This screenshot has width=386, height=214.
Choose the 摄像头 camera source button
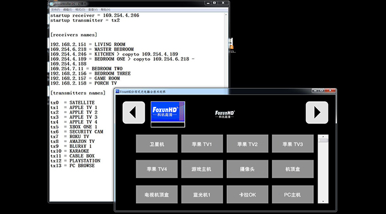[x=248, y=169]
